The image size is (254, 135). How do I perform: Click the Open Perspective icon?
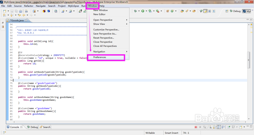[227, 11]
